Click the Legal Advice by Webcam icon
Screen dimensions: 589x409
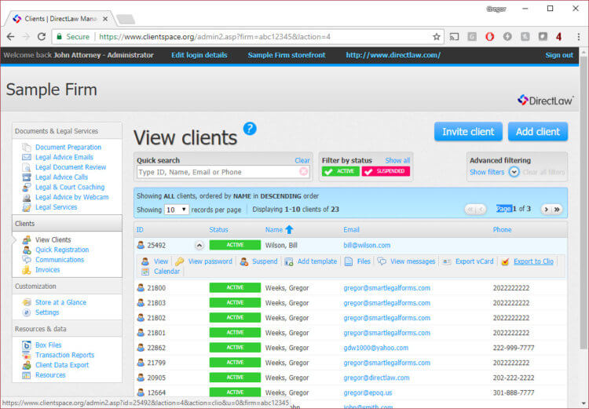pyautogui.click(x=26, y=197)
